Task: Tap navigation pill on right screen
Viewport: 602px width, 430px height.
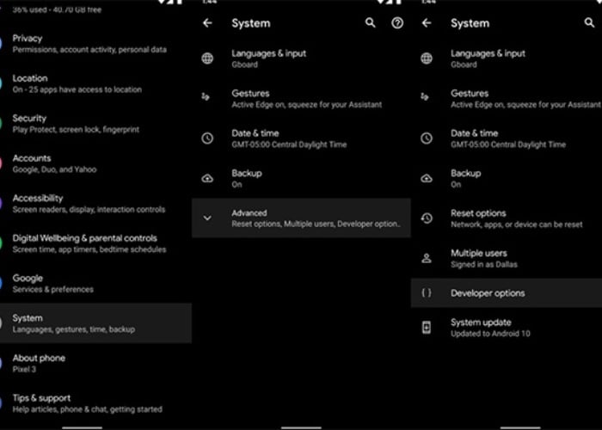Action: tap(520, 427)
